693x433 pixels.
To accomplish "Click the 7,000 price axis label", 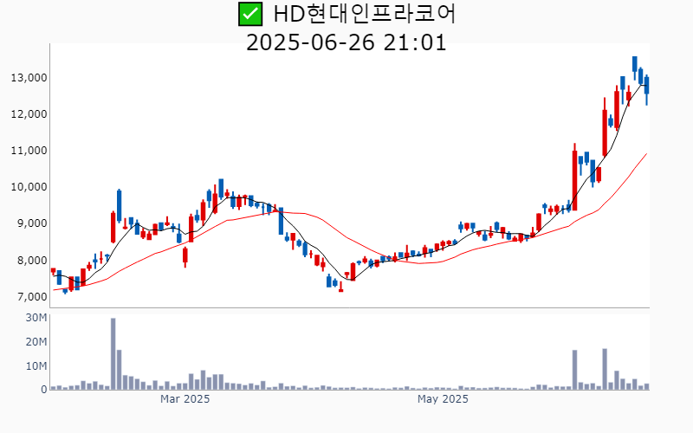I will (32, 296).
